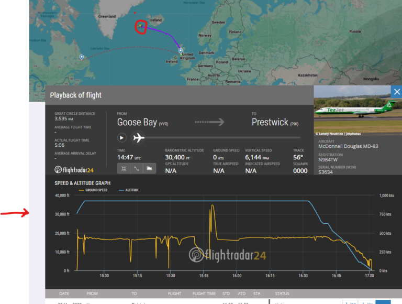
Task: Click the 30,400 FT barometric altitude value
Action: pos(177,157)
